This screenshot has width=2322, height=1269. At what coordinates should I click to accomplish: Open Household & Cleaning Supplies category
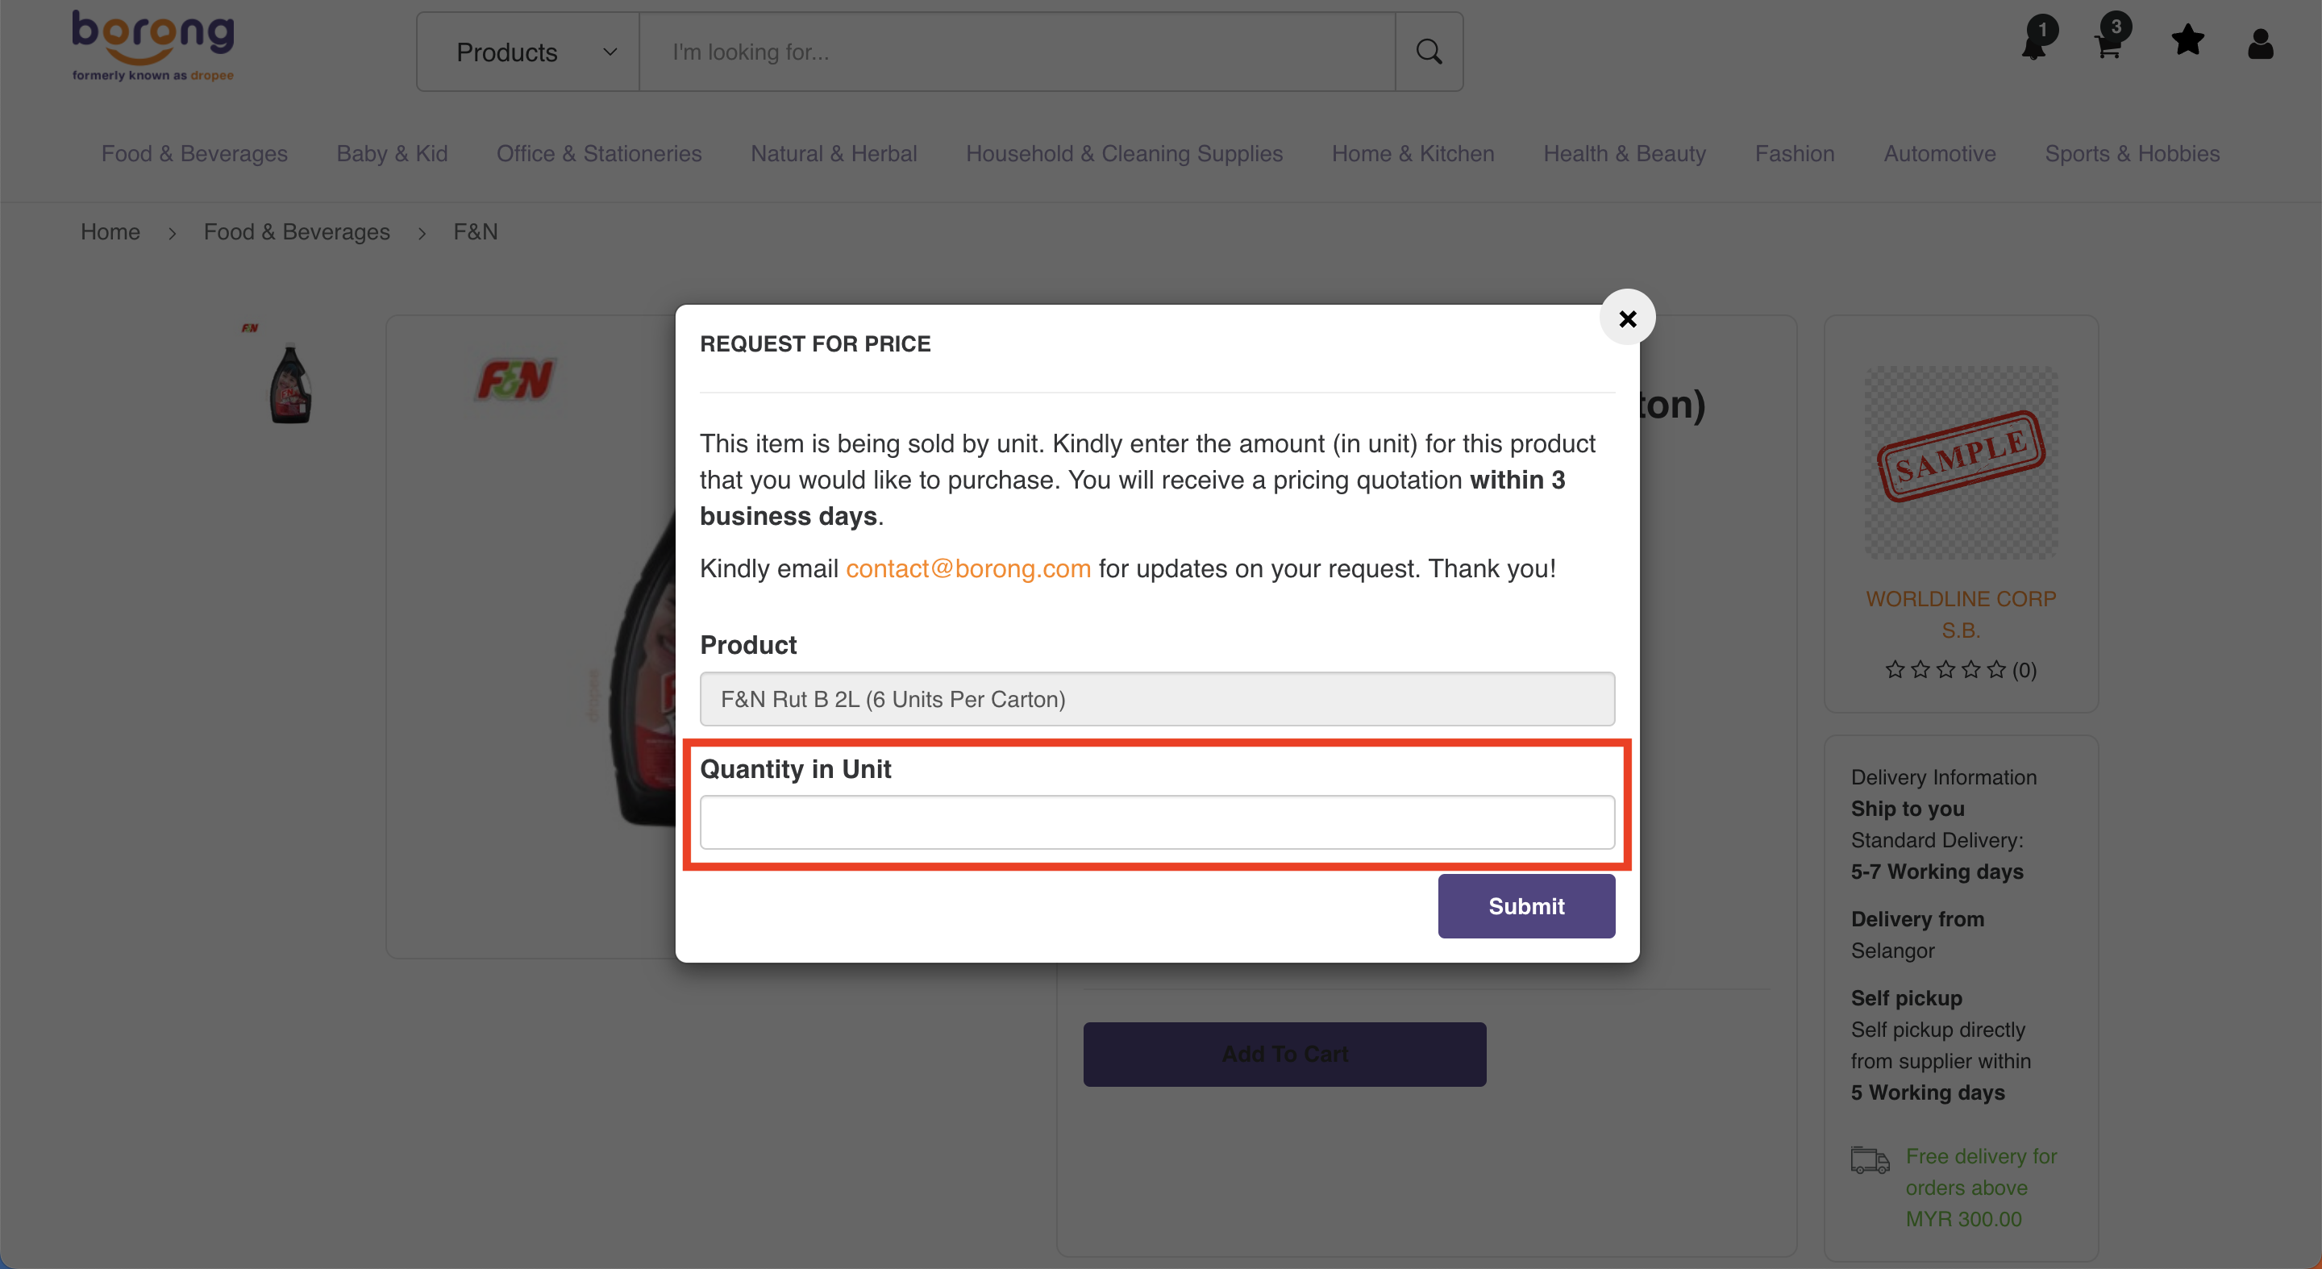(1124, 153)
